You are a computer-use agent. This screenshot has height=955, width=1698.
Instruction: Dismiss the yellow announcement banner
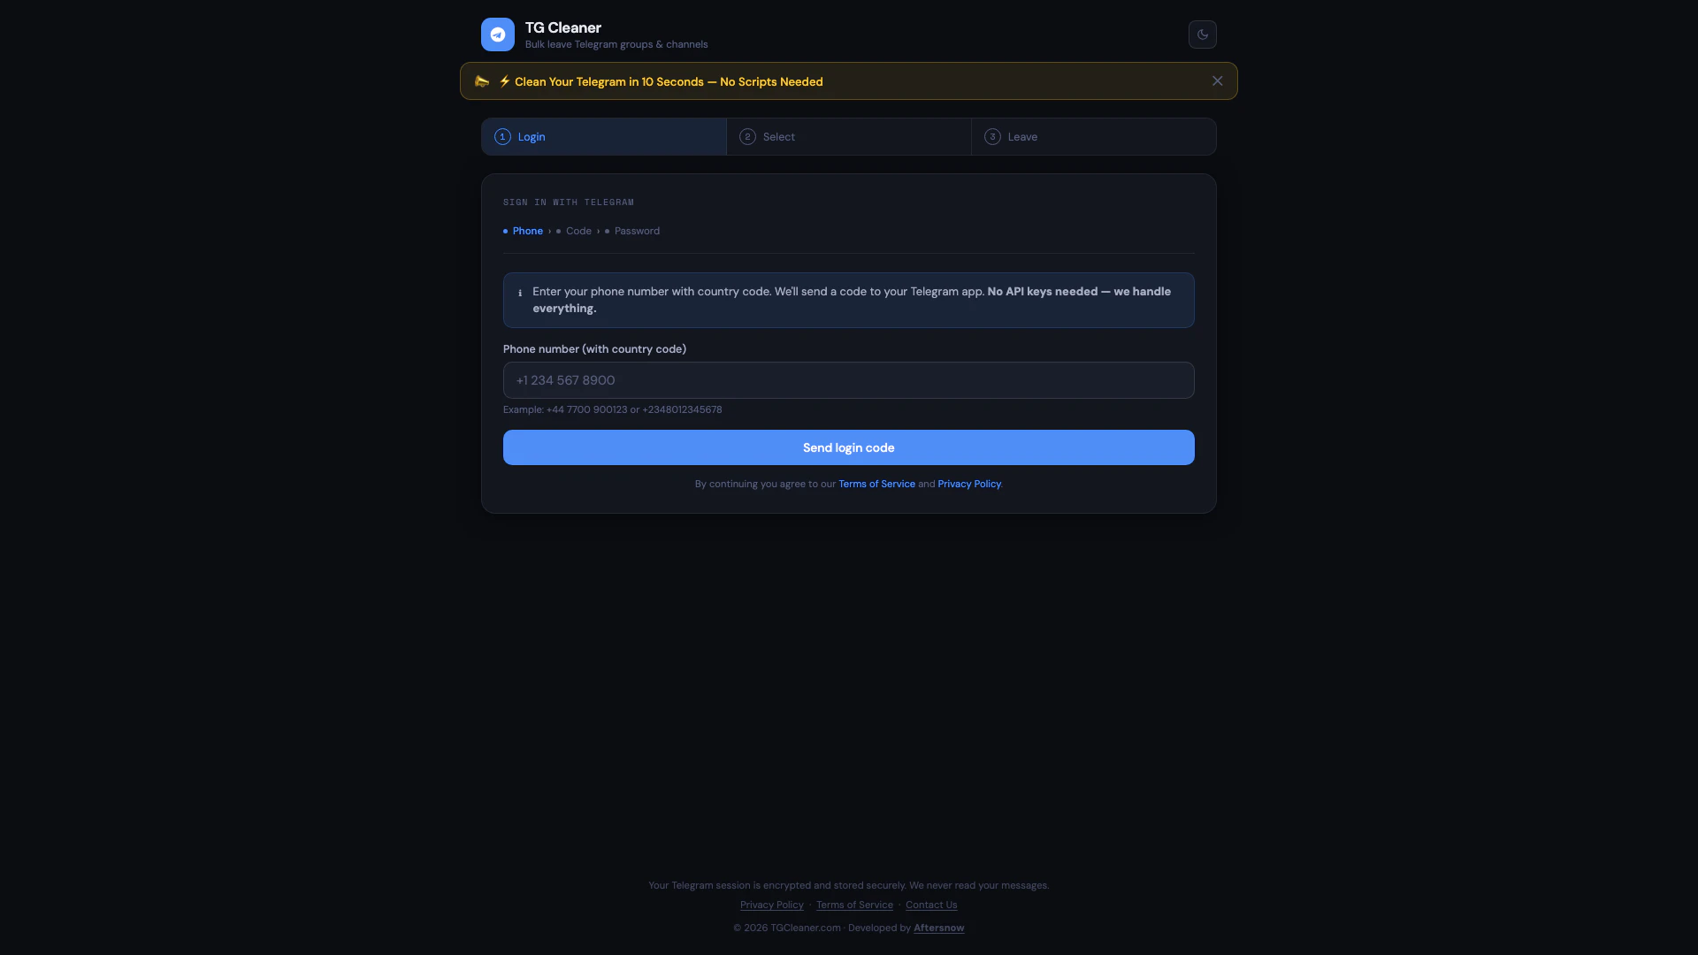pyautogui.click(x=1217, y=81)
